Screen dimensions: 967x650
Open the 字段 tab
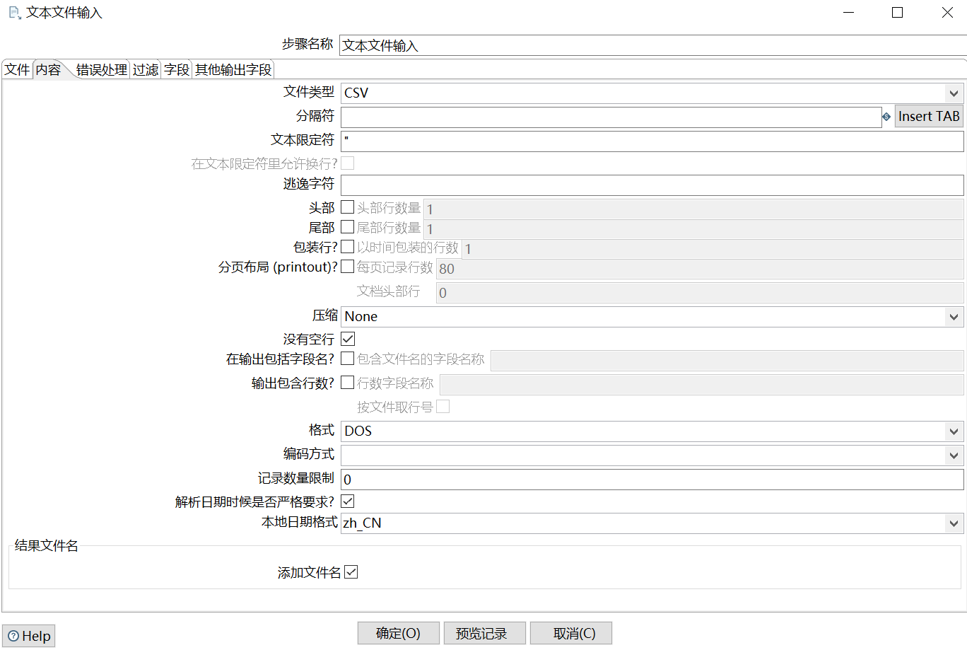(177, 69)
